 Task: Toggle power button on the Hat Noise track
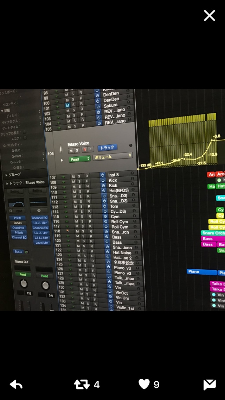tap(108, 252)
